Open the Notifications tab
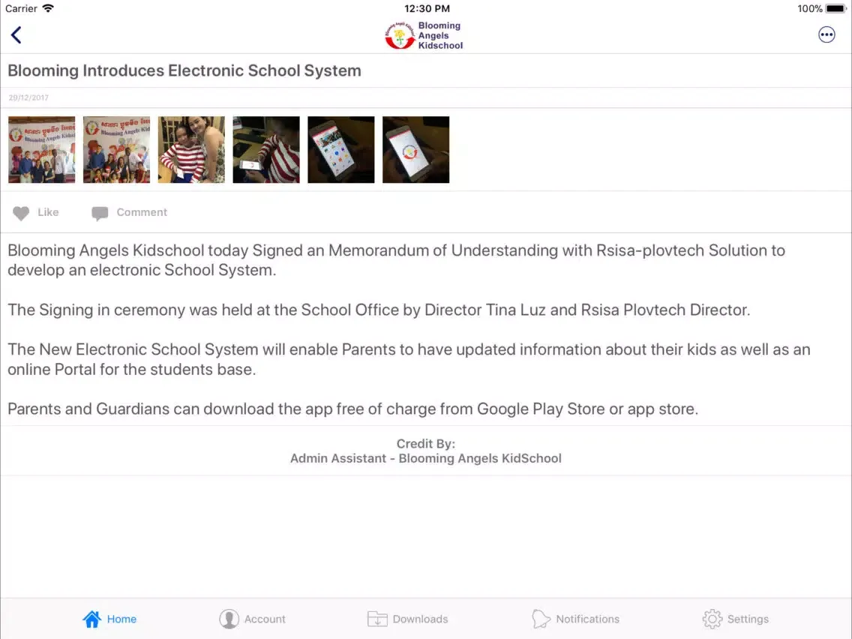 (x=575, y=619)
